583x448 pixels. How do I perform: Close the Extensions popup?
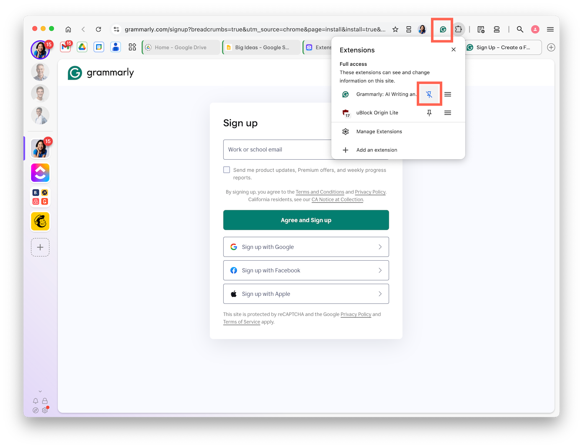[x=454, y=49]
